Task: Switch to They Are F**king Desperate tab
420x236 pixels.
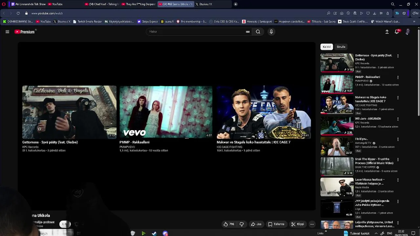Action: 138,4
